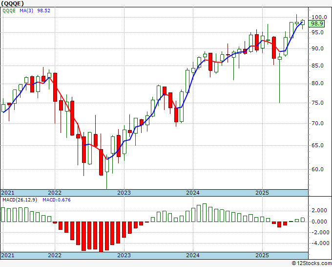
Task: Click 2021 on the MACD time axis
Action: 8,255
